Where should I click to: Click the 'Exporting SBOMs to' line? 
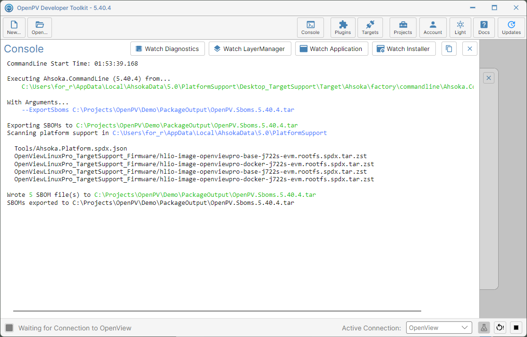point(152,126)
